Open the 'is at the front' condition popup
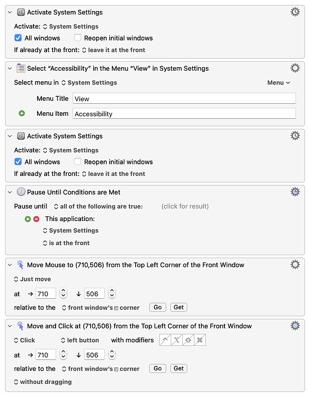Screen dimensions: 310x397 tap(66, 243)
